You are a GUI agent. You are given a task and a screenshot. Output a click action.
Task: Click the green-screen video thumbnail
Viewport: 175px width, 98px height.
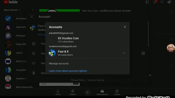tap(60, 10)
